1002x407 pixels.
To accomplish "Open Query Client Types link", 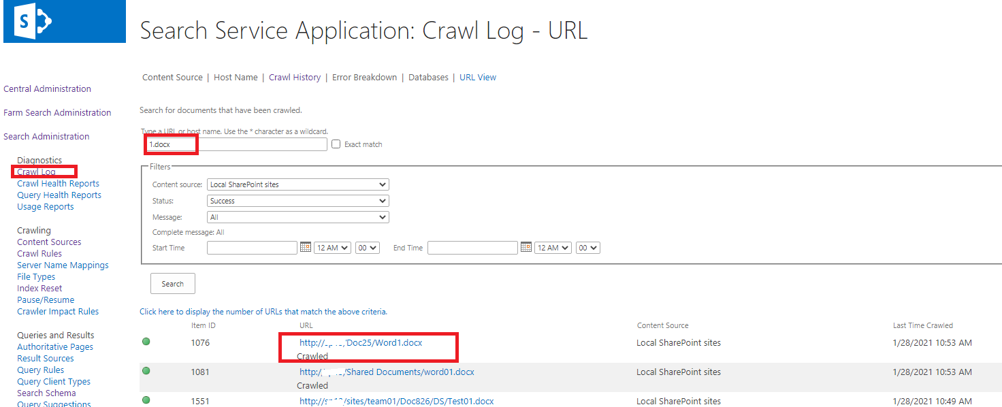I will coord(54,382).
